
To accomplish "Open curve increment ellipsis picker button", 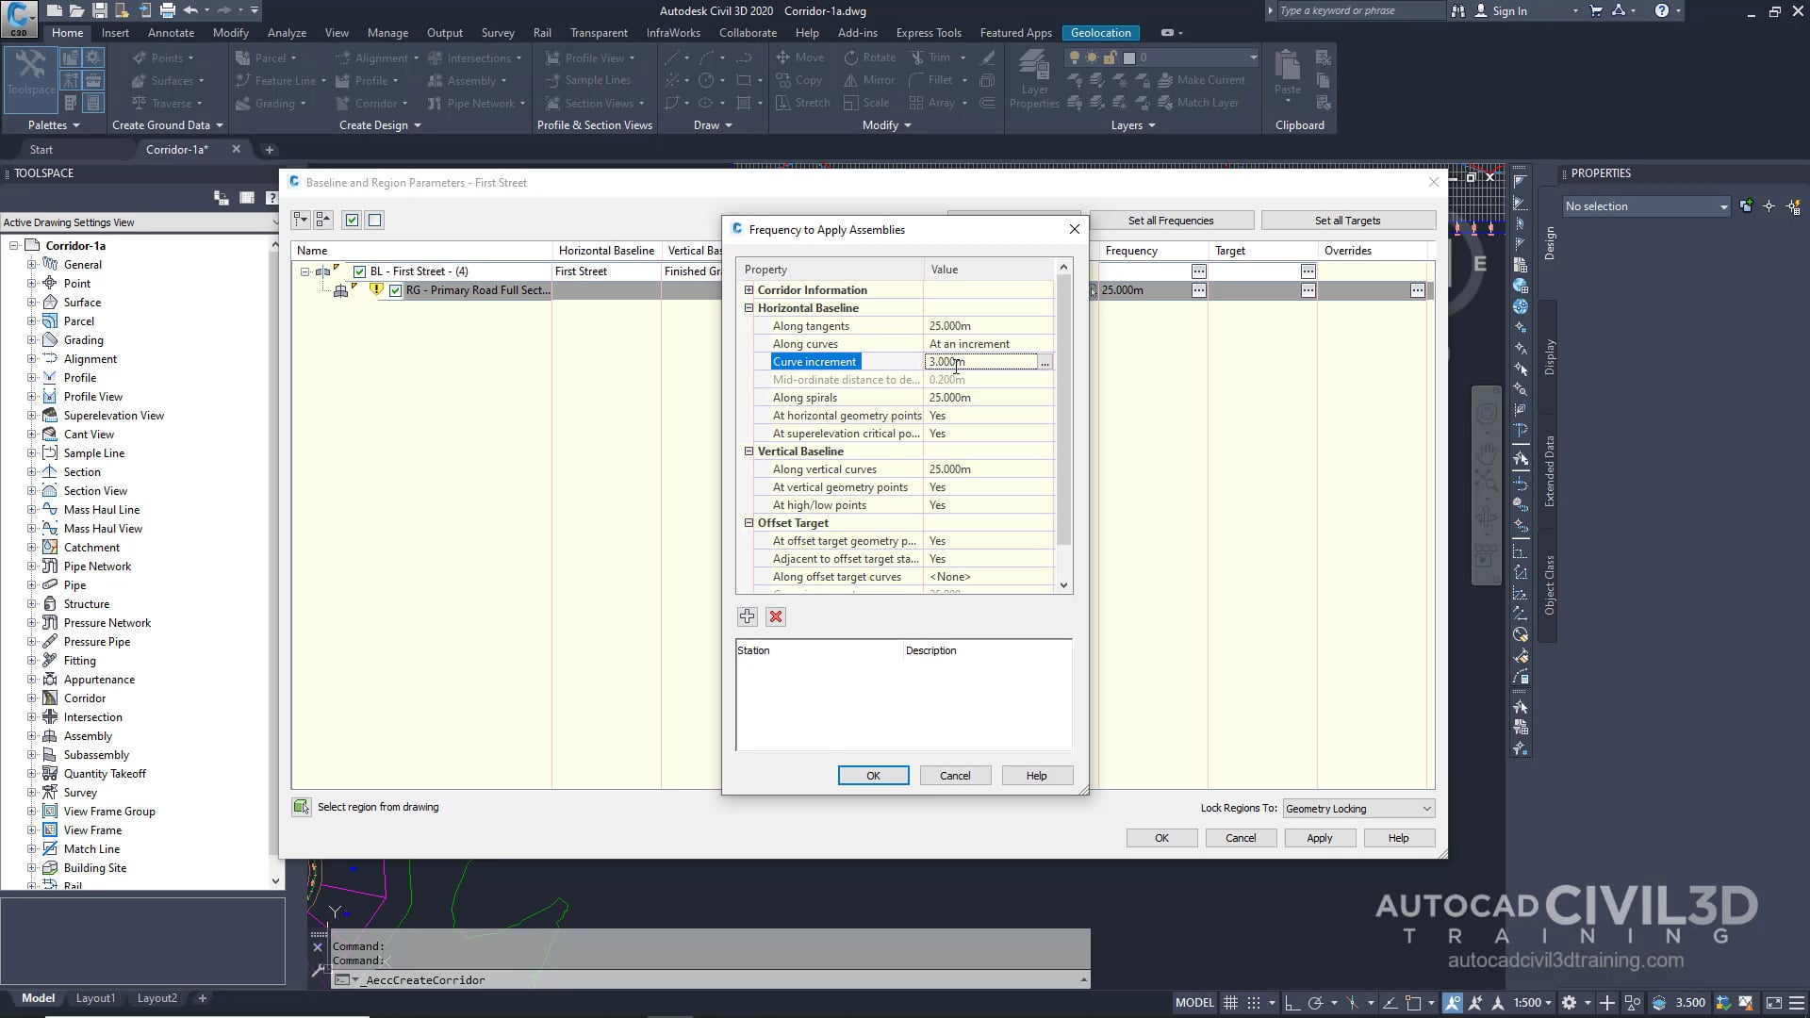I will click(1045, 363).
